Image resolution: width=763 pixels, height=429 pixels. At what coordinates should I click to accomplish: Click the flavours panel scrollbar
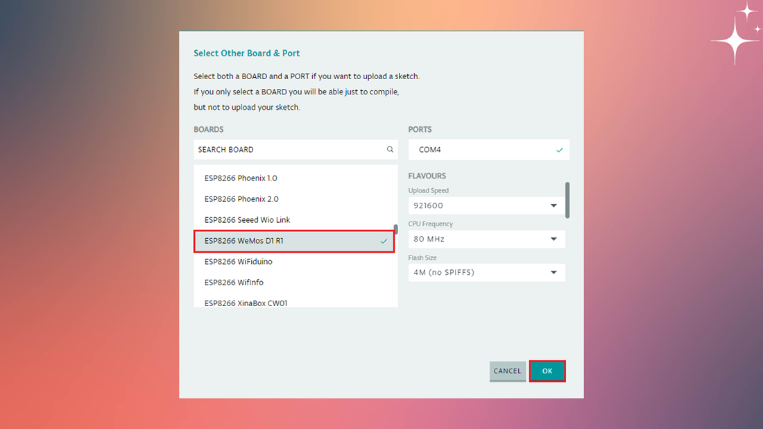click(x=567, y=200)
